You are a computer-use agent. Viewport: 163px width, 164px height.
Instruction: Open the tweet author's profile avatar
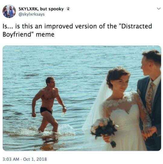pos(9,11)
